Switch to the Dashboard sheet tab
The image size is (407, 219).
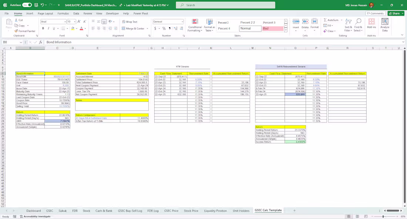tap(33, 211)
